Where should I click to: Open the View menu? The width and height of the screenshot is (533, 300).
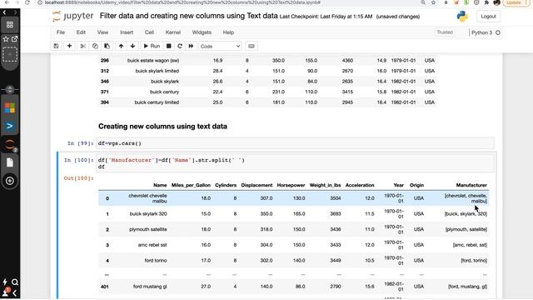click(x=102, y=32)
